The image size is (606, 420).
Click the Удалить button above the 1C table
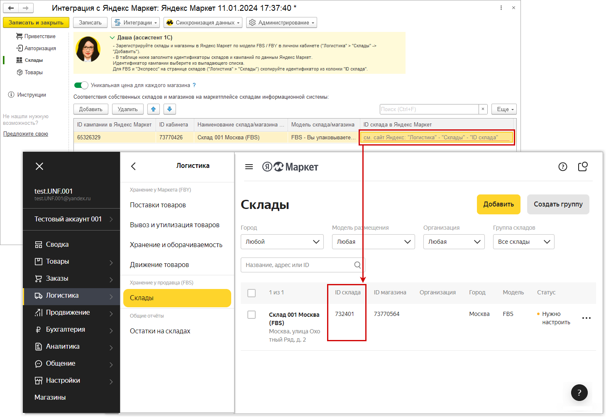tap(128, 109)
